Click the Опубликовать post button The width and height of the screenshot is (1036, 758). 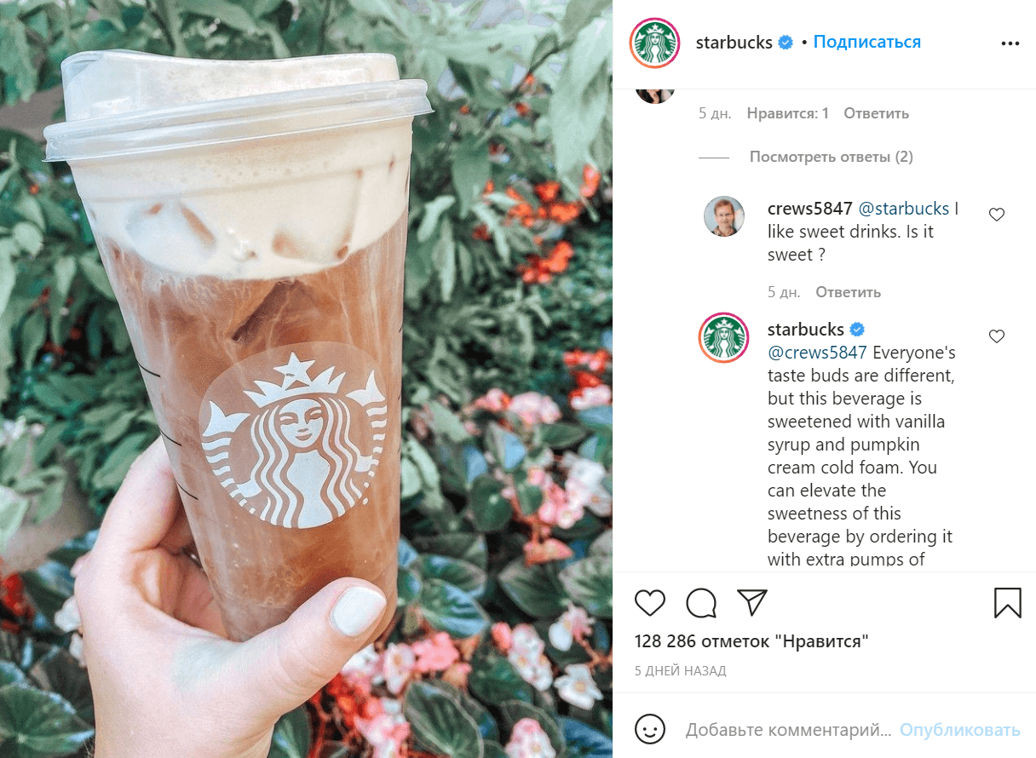tap(959, 730)
